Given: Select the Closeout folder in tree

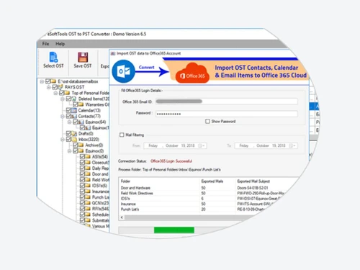Looking at the screenshot, I should 101,163.
